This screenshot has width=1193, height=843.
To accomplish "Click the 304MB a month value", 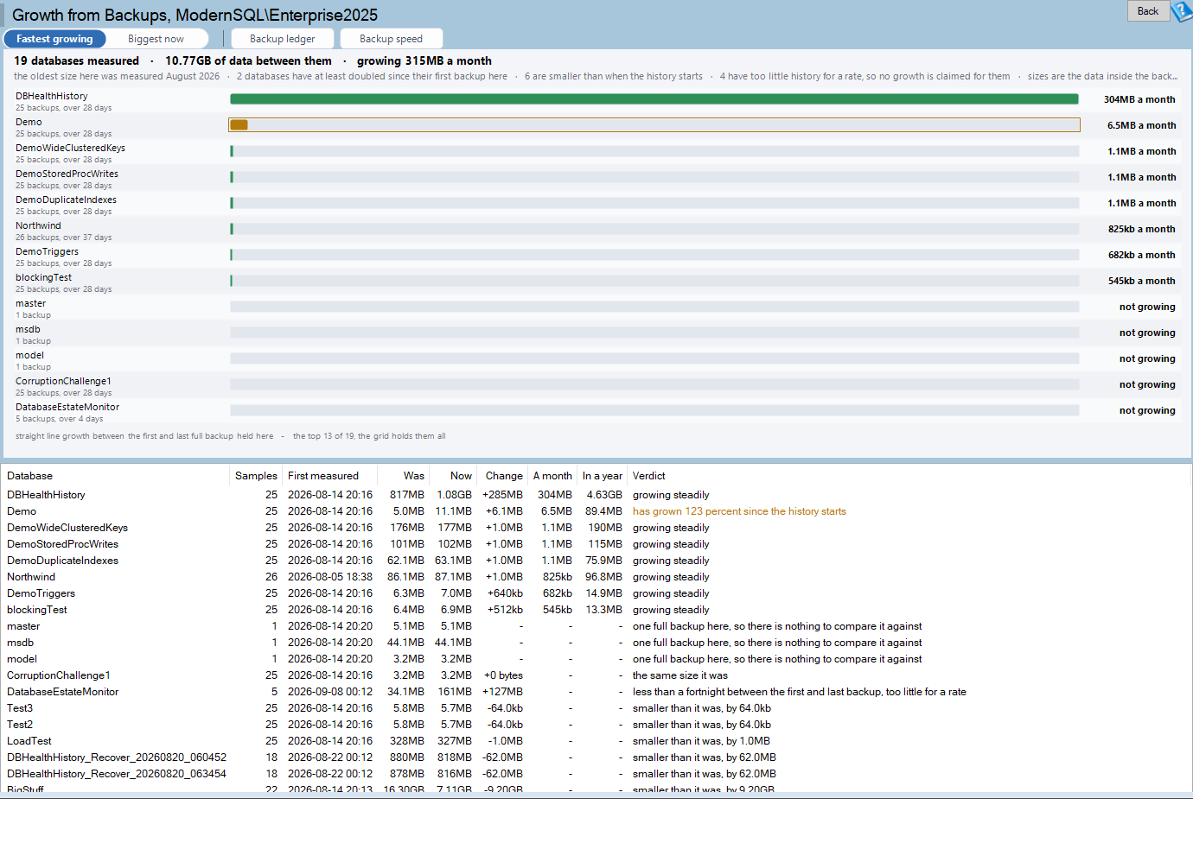I will click(1139, 99).
